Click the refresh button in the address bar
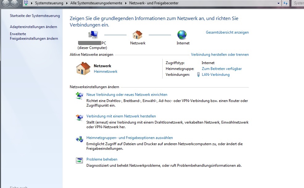The height and width of the screenshot is (188, 304). [x=285, y=3]
